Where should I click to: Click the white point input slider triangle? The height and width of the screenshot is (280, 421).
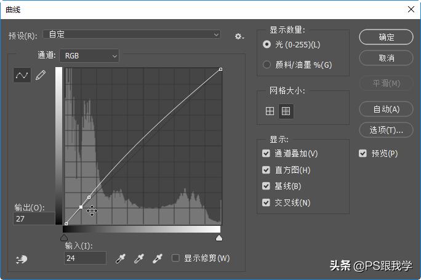click(x=219, y=238)
